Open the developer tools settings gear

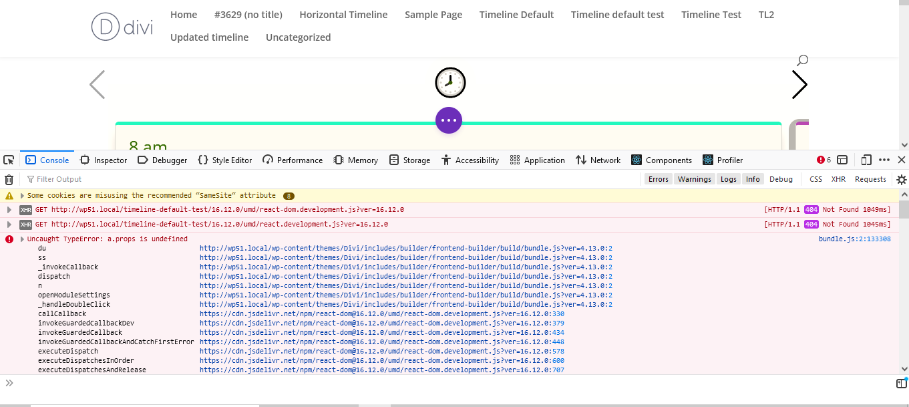pyautogui.click(x=900, y=178)
